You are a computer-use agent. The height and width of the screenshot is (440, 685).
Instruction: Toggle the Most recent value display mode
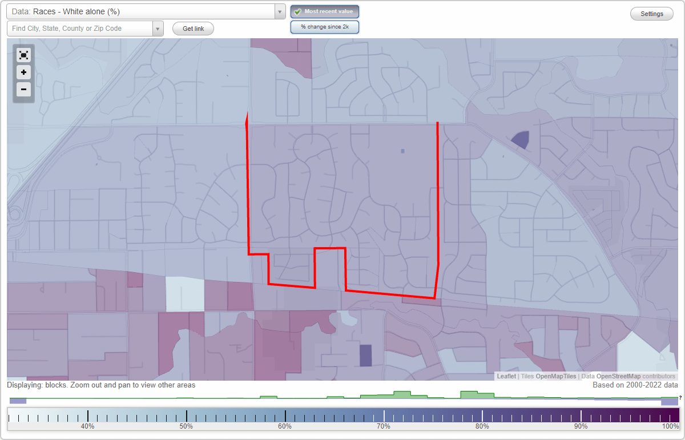click(324, 11)
